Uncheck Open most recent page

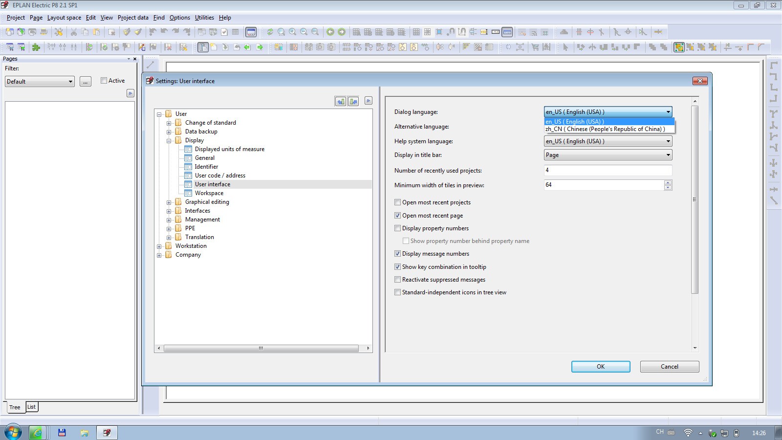click(x=397, y=215)
